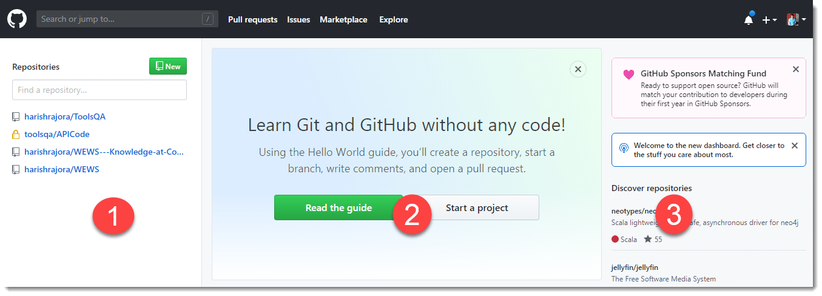Open the user avatar profile menu
This screenshot has width=822, height=296.
[x=796, y=20]
